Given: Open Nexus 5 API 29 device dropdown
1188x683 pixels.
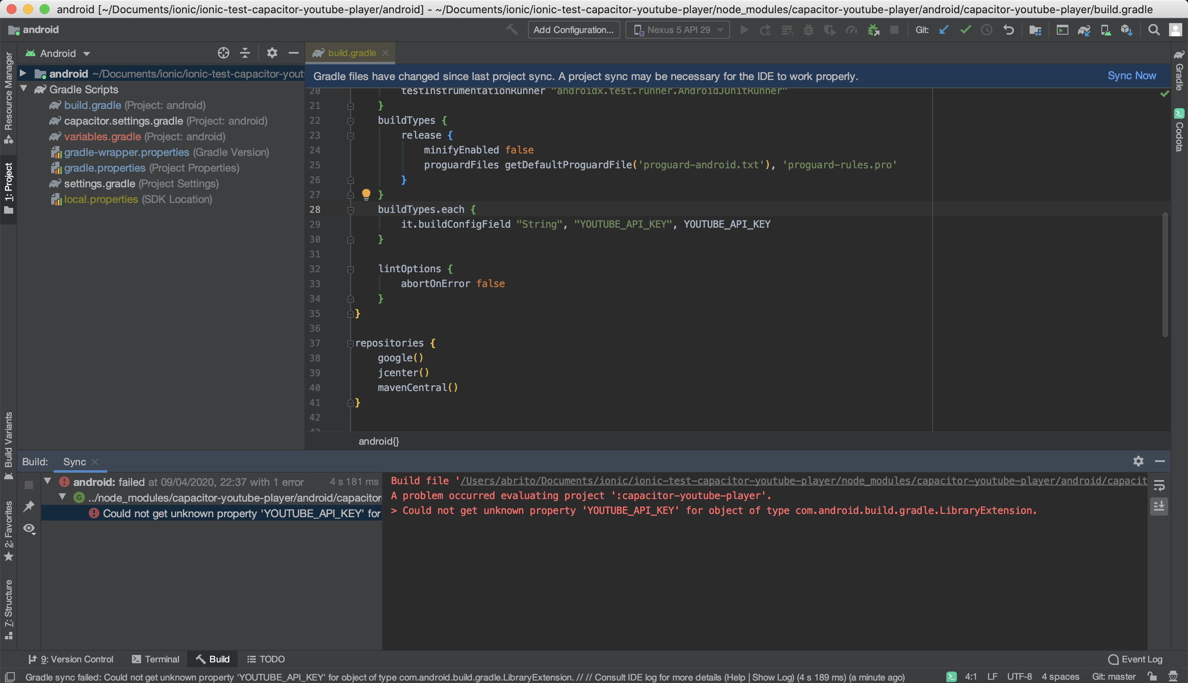Looking at the screenshot, I should pos(678,30).
